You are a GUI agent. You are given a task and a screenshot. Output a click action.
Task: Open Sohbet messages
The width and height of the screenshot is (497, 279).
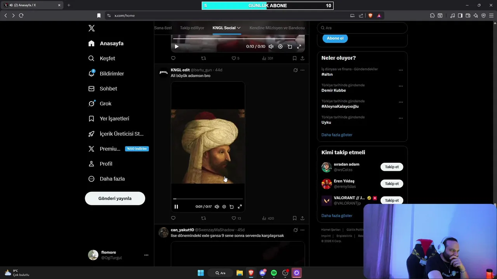[103, 89]
